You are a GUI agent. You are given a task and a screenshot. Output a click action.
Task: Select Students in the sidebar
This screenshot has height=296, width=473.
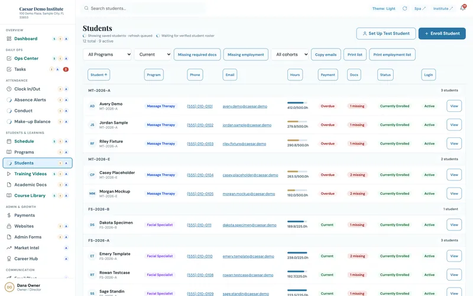click(x=37, y=163)
